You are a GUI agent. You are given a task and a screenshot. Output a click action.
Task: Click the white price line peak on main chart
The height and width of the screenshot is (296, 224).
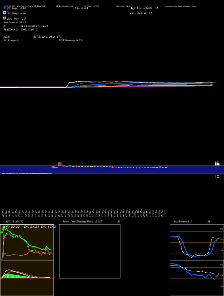78,81
